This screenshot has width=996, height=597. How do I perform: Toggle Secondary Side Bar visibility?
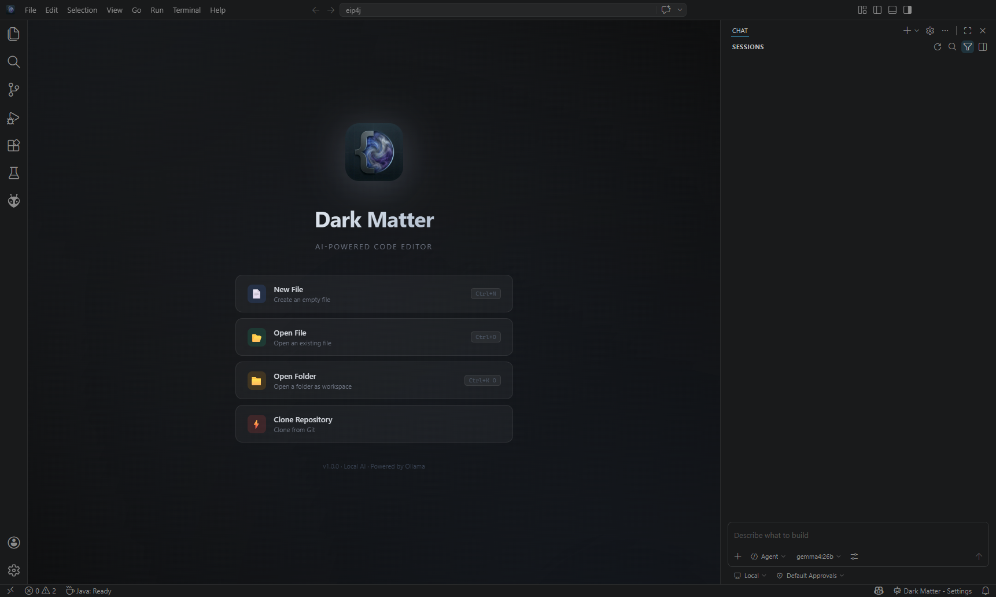[908, 10]
